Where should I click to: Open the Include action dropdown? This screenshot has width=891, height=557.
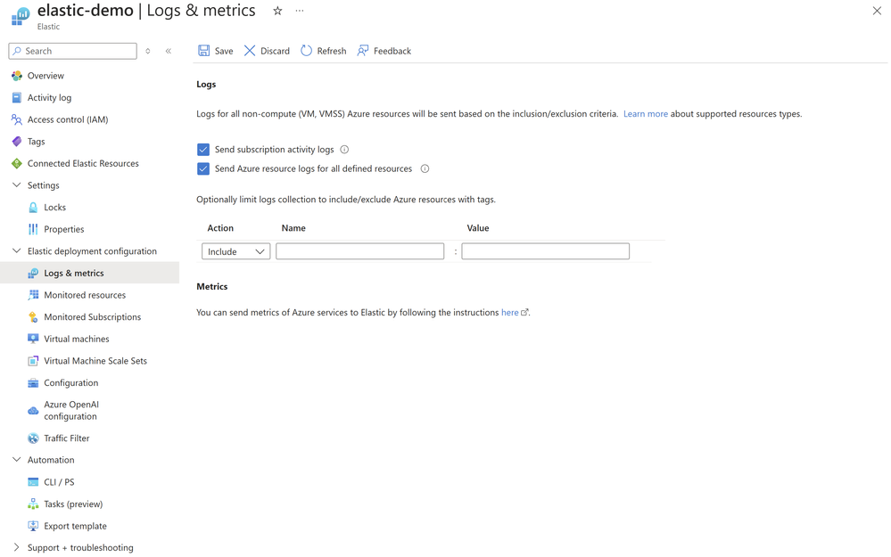pos(235,251)
